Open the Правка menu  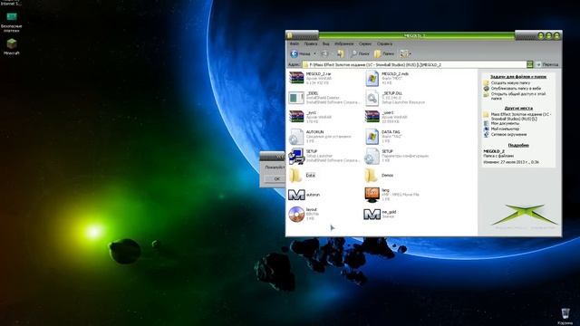point(311,43)
